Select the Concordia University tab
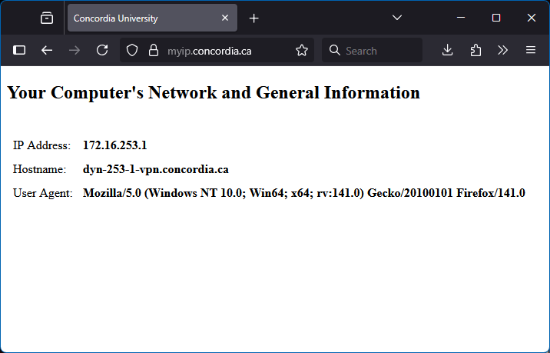 pyautogui.click(x=138, y=18)
